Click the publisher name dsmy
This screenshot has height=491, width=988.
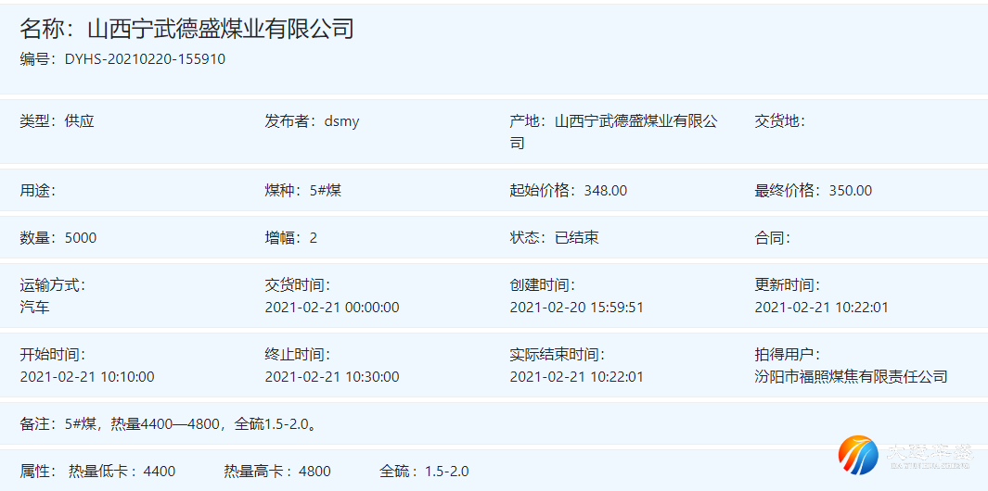click(341, 121)
